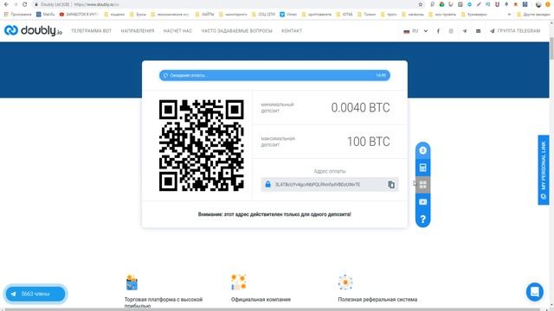Screen dimensions: 554x311
Task: Click the single-deposit address warning text
Action: pyautogui.click(x=274, y=214)
